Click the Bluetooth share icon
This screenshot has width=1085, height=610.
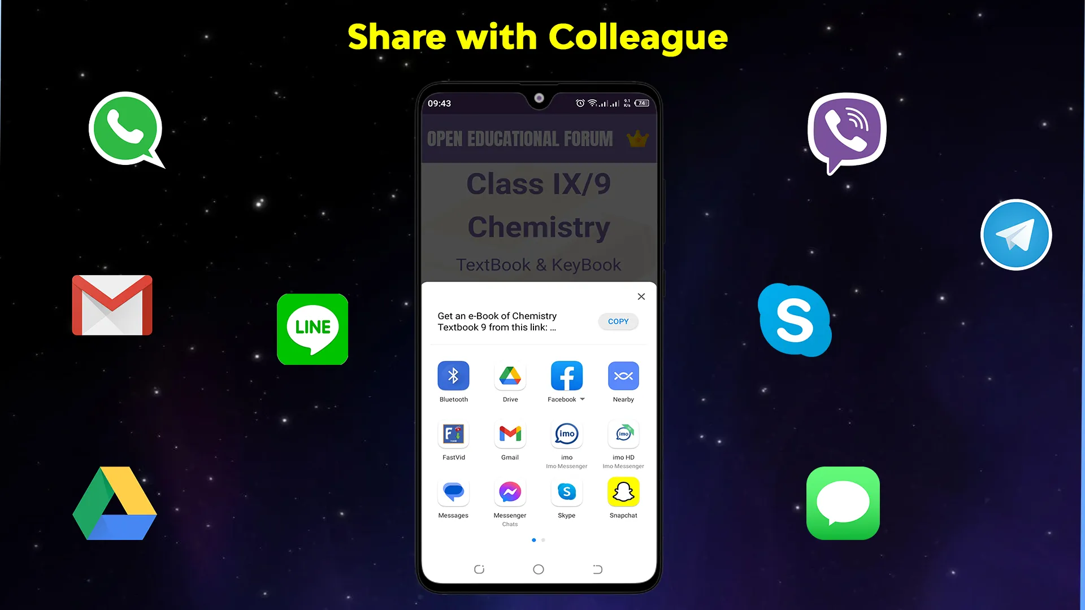[x=453, y=376]
